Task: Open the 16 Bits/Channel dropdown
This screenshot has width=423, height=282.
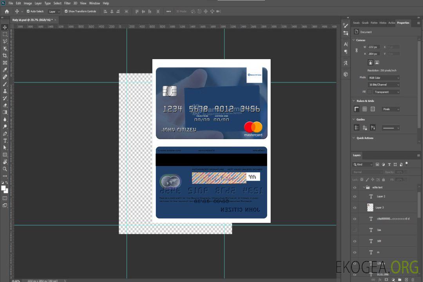Action: 383,85
